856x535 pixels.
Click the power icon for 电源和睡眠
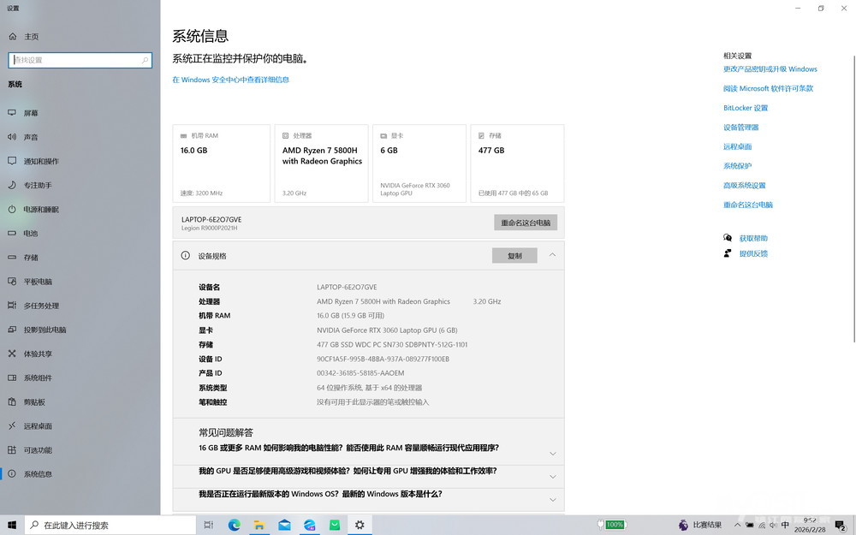click(x=12, y=209)
